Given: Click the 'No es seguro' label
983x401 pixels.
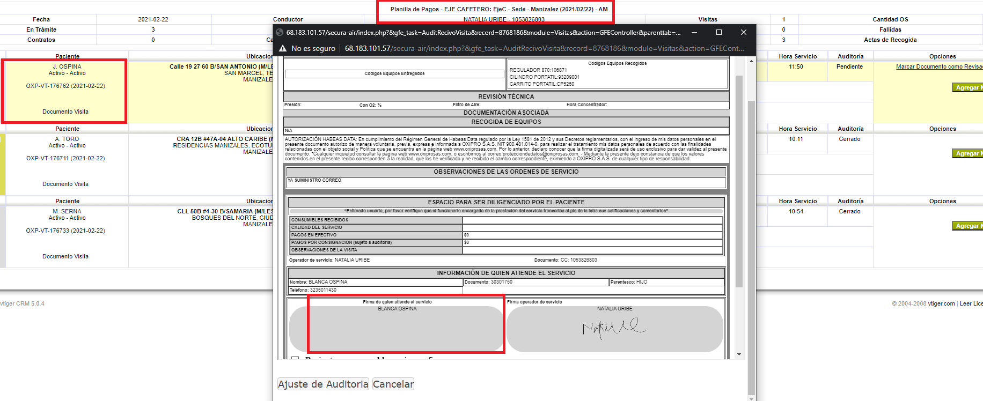Looking at the screenshot, I should tap(313, 48).
